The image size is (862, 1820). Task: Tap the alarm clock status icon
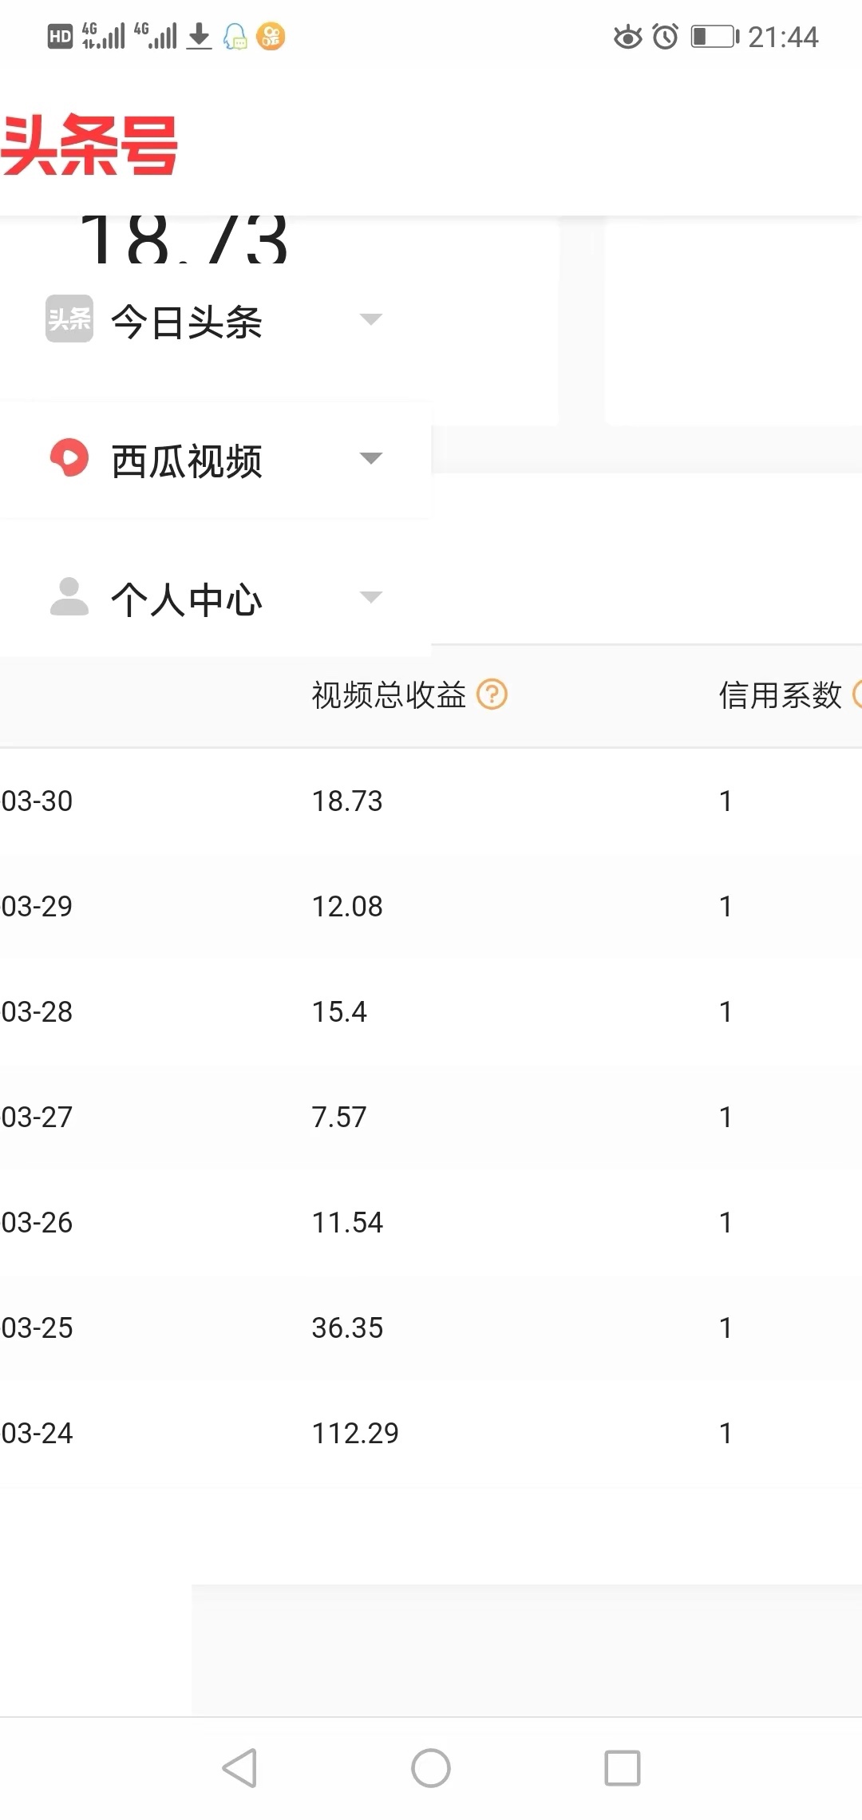pos(666,37)
